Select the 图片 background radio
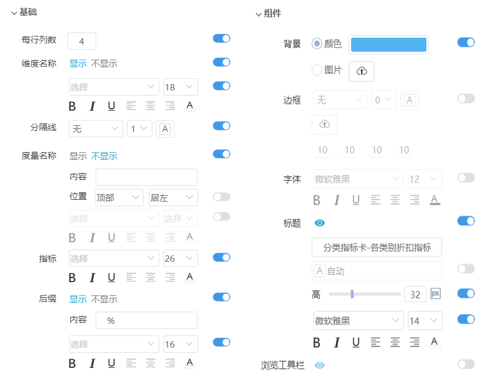The image size is (489, 380). (x=316, y=70)
